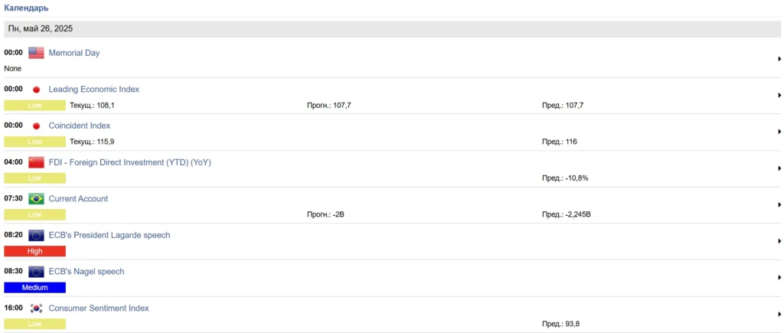This screenshot has width=784, height=333.
Task: Open the FDI - Foreign Direct Investment link
Action: 129,162
